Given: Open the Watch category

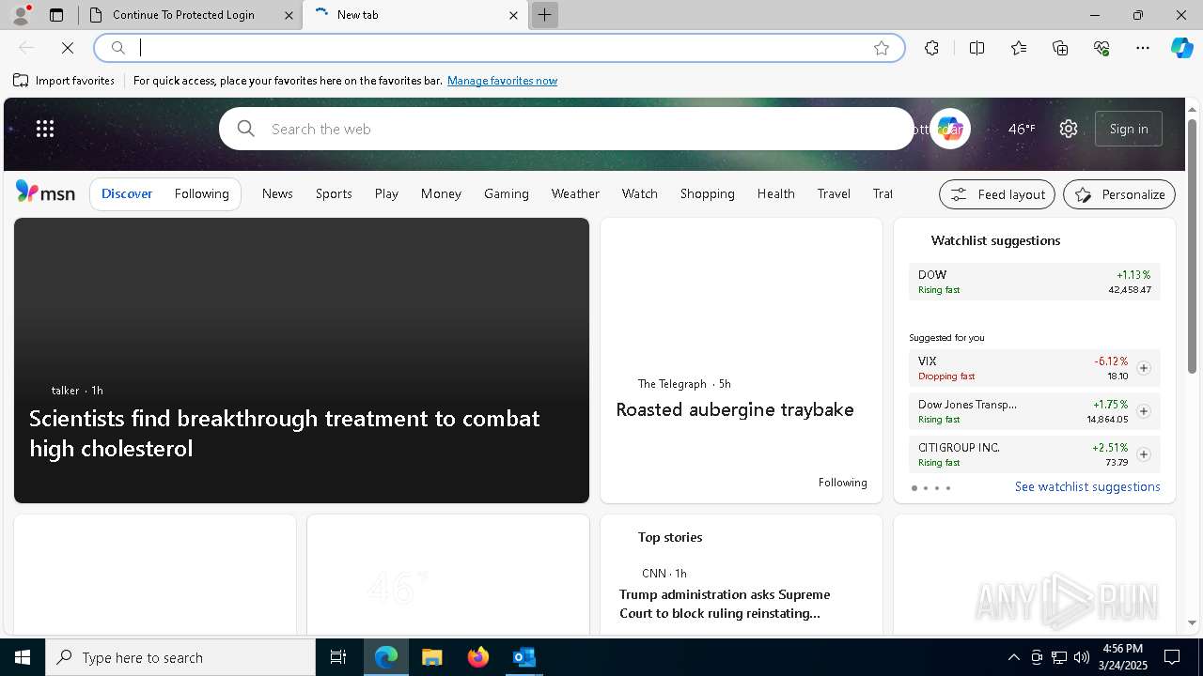Looking at the screenshot, I should [x=639, y=193].
